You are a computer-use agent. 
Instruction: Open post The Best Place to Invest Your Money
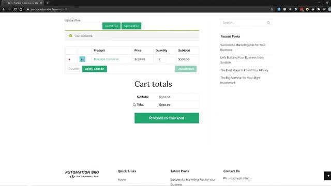click(x=244, y=70)
